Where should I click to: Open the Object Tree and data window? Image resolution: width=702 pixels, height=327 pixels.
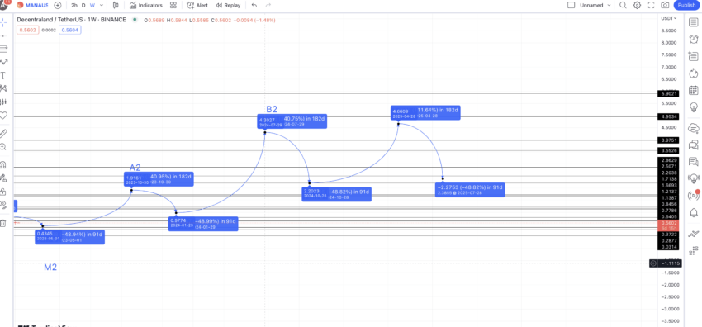pyautogui.click(x=694, y=56)
